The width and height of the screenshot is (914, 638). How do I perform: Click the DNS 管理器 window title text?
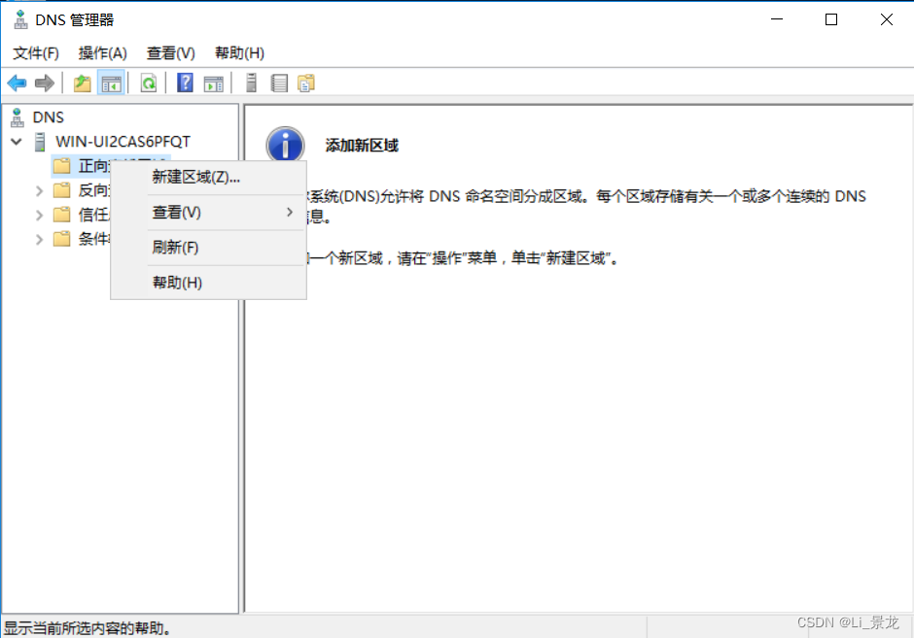[75, 20]
